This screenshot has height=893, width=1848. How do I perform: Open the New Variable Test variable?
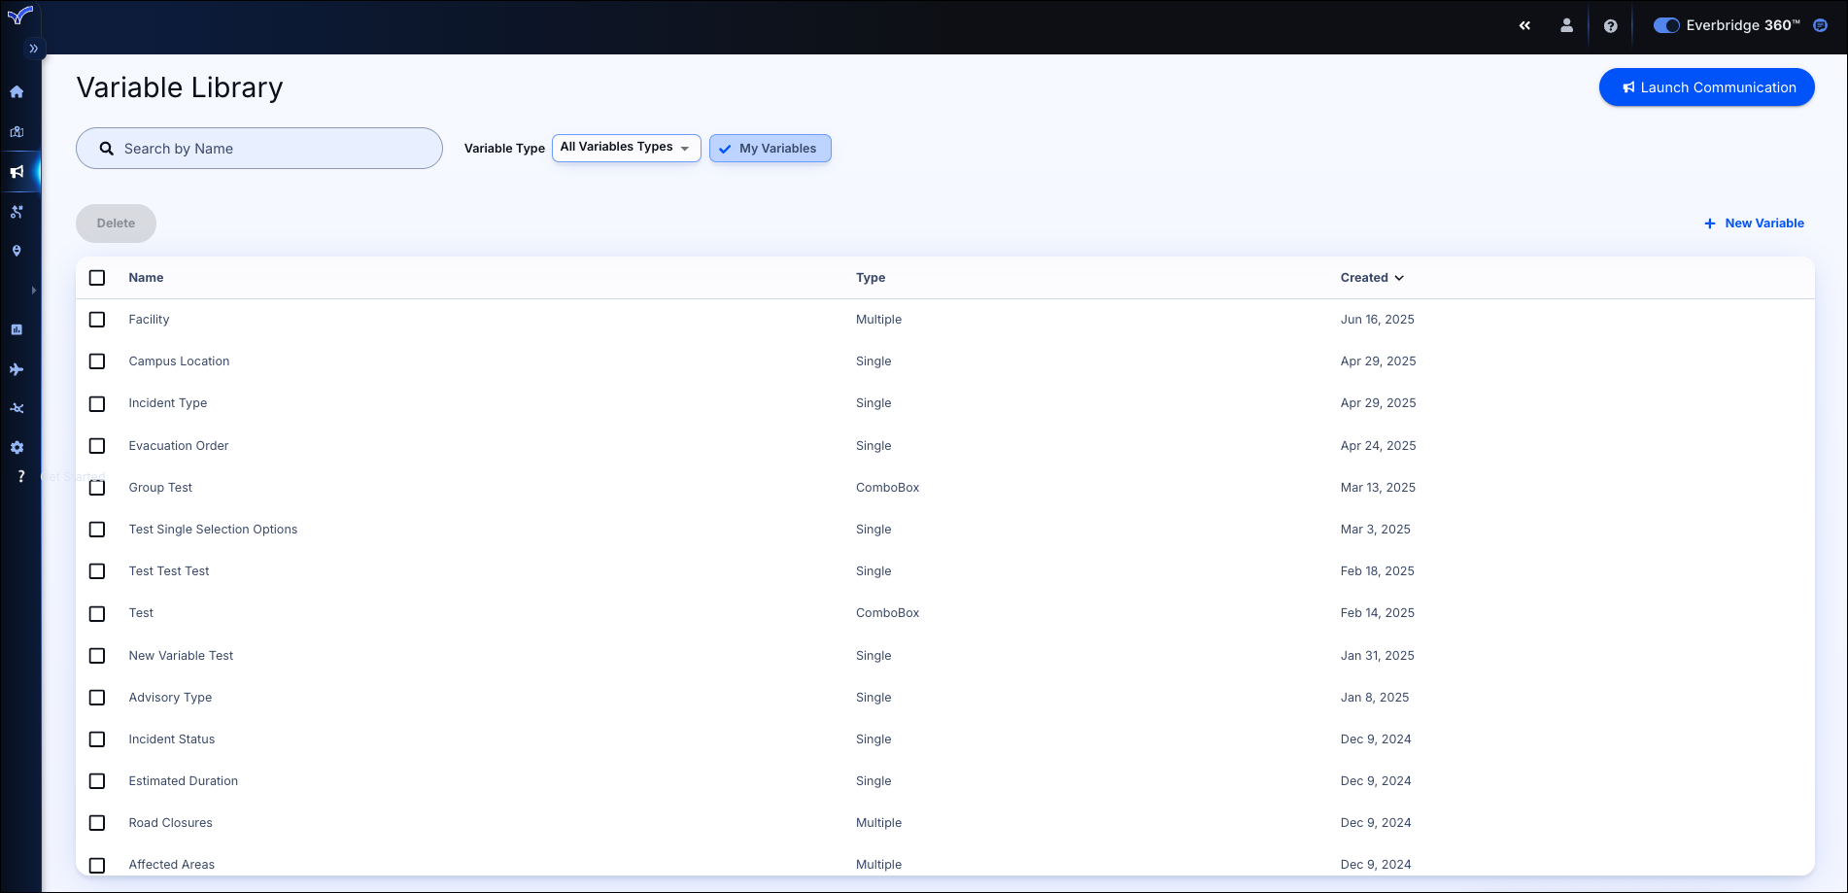click(181, 656)
